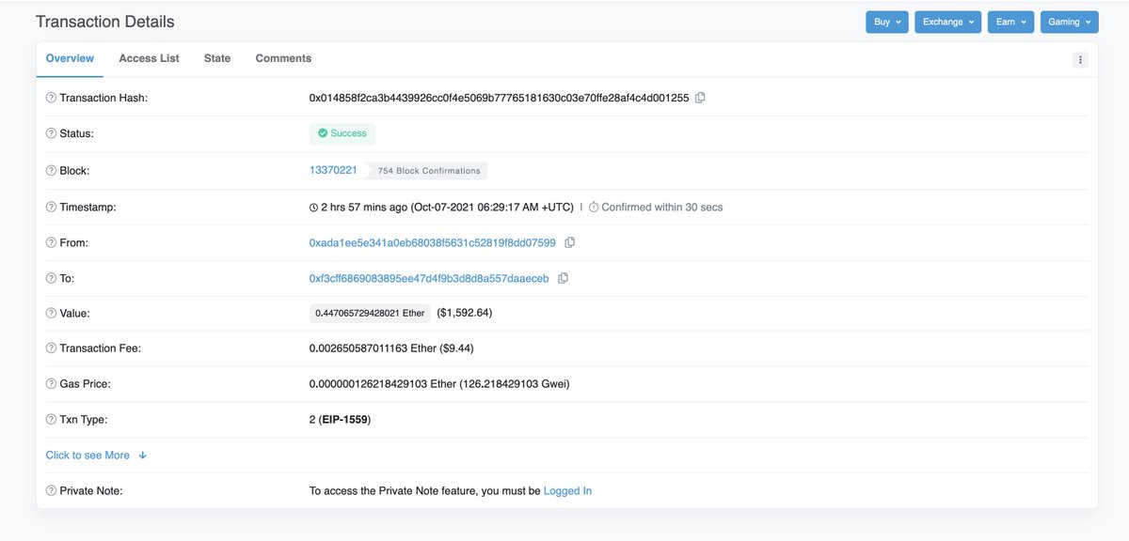This screenshot has height=541, width=1129.
Task: Switch to the Access List tab
Action: [149, 58]
